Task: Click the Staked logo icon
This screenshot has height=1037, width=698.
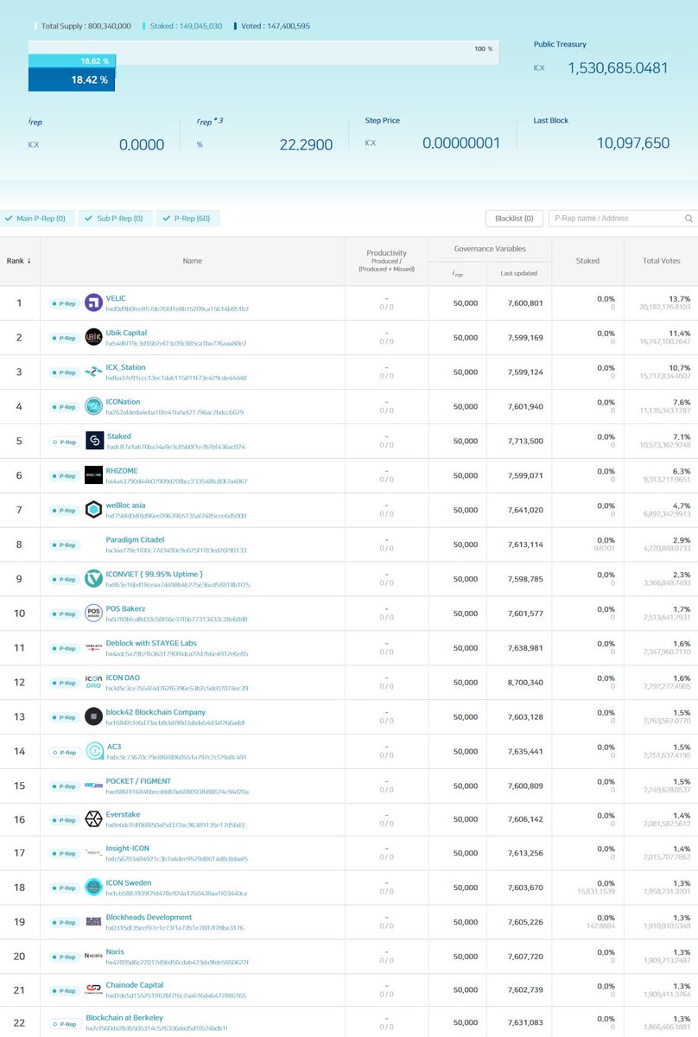Action: click(x=94, y=441)
